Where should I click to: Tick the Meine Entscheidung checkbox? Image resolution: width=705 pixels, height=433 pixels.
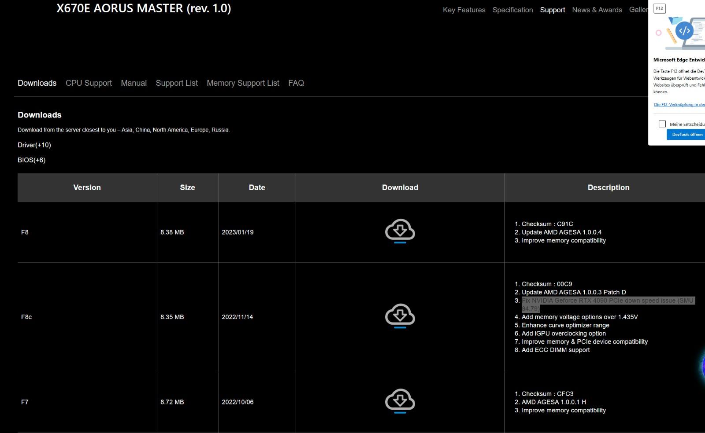click(x=662, y=124)
